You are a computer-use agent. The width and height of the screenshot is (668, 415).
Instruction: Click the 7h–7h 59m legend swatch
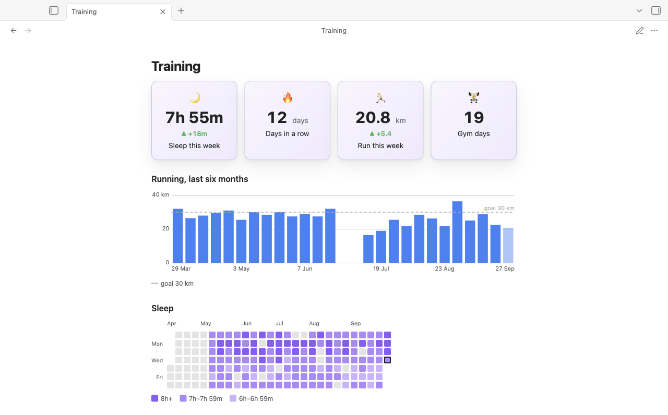pos(183,398)
